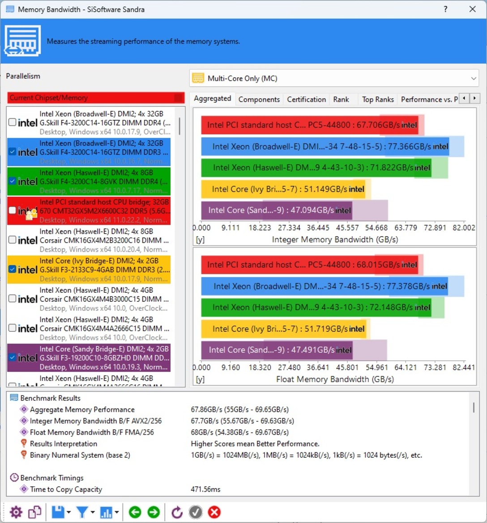Click the Benchmark Timings clock icon
The height and width of the screenshot is (523, 487).
point(14,478)
